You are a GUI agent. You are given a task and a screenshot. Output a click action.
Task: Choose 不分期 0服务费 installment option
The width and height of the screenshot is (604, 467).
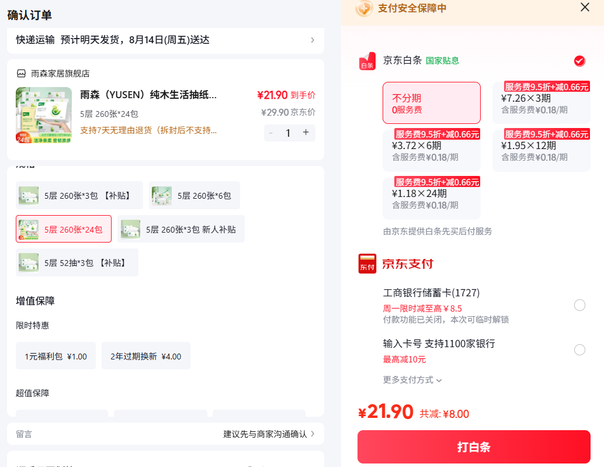tap(432, 103)
